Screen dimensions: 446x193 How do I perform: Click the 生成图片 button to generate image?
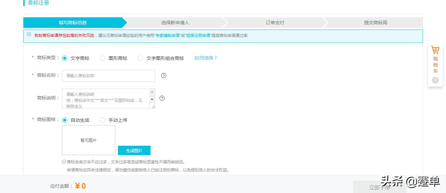pyautogui.click(x=134, y=150)
